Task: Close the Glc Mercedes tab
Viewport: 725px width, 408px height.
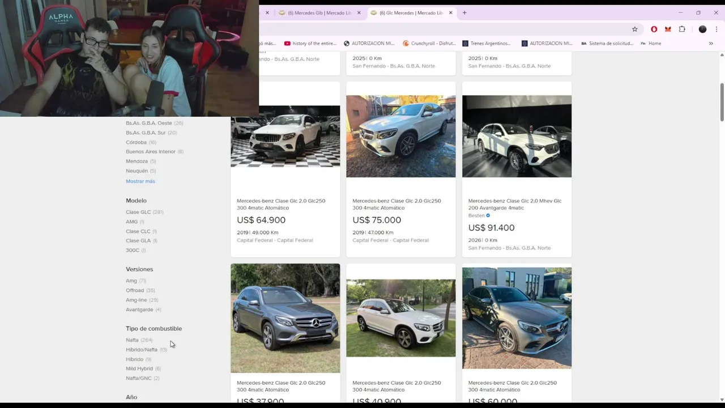Action: pyautogui.click(x=451, y=12)
